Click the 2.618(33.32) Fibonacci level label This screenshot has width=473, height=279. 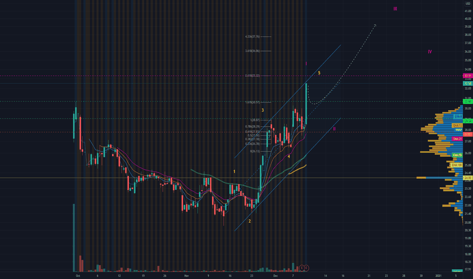(253, 76)
